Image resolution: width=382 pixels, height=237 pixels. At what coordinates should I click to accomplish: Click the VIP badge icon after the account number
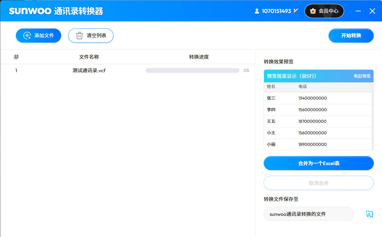(296, 11)
